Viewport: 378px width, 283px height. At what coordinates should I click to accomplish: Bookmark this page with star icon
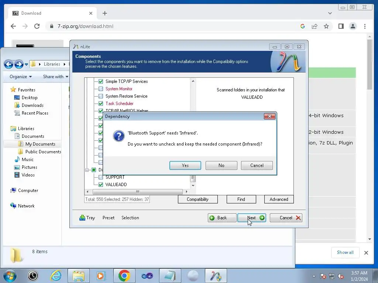click(326, 26)
